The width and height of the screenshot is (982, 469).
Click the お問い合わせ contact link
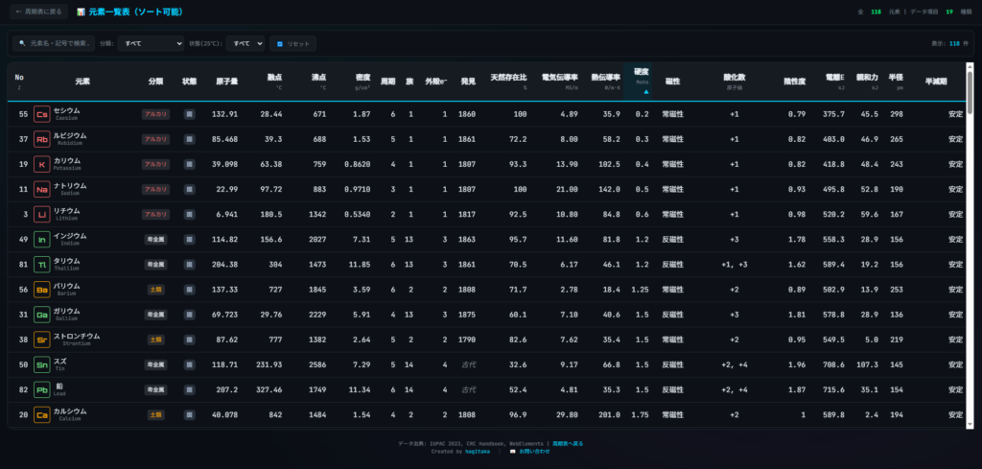(532, 451)
